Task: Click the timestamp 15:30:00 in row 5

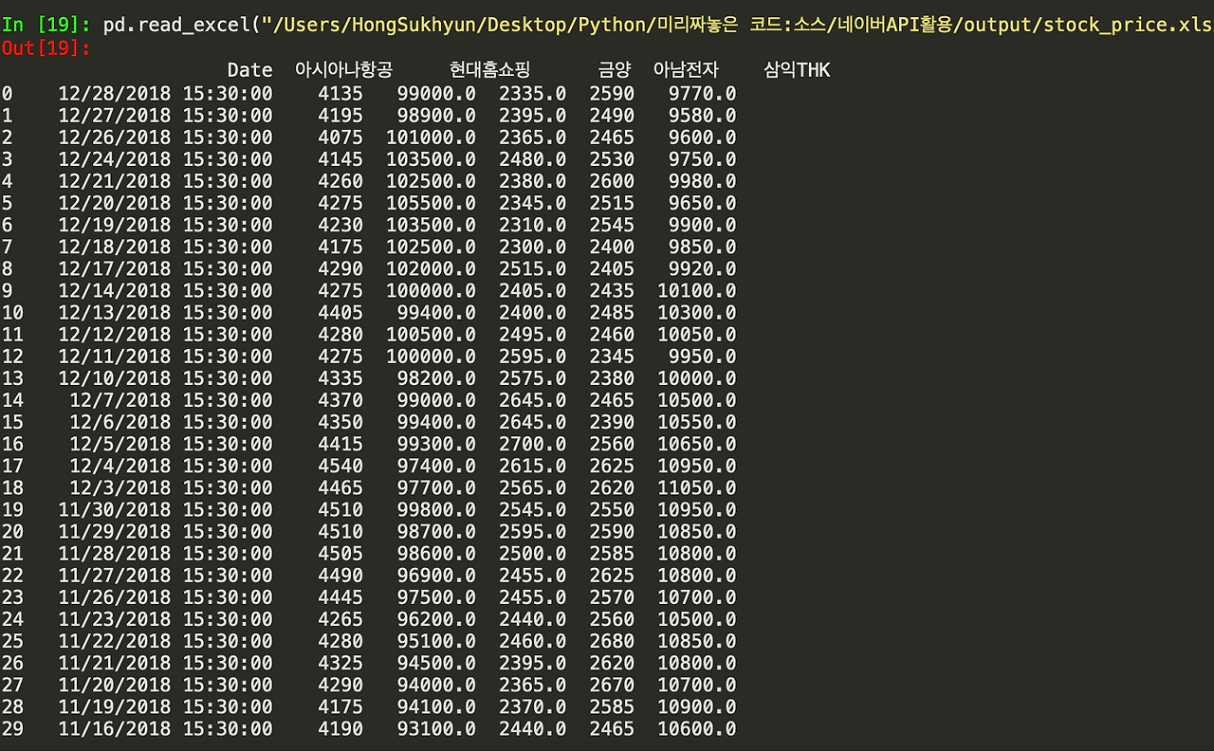Action: [x=230, y=203]
